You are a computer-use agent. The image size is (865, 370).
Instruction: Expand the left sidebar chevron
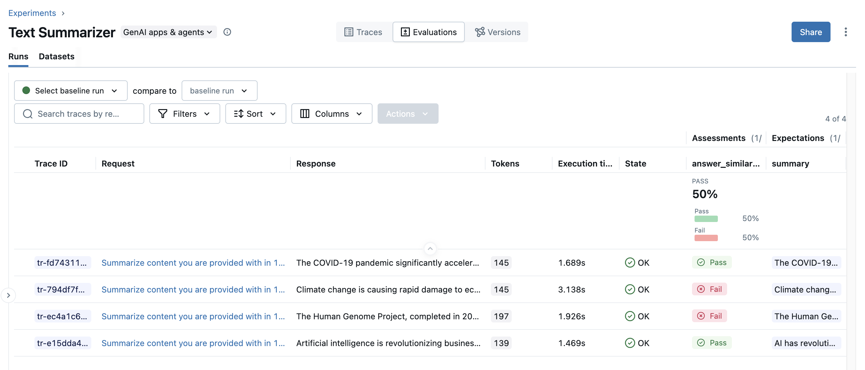pyautogui.click(x=8, y=295)
